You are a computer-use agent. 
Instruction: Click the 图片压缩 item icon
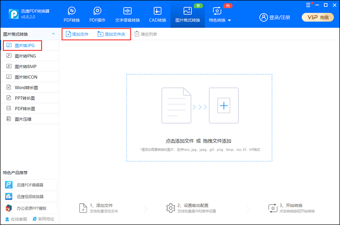pyautogui.click(x=9, y=119)
